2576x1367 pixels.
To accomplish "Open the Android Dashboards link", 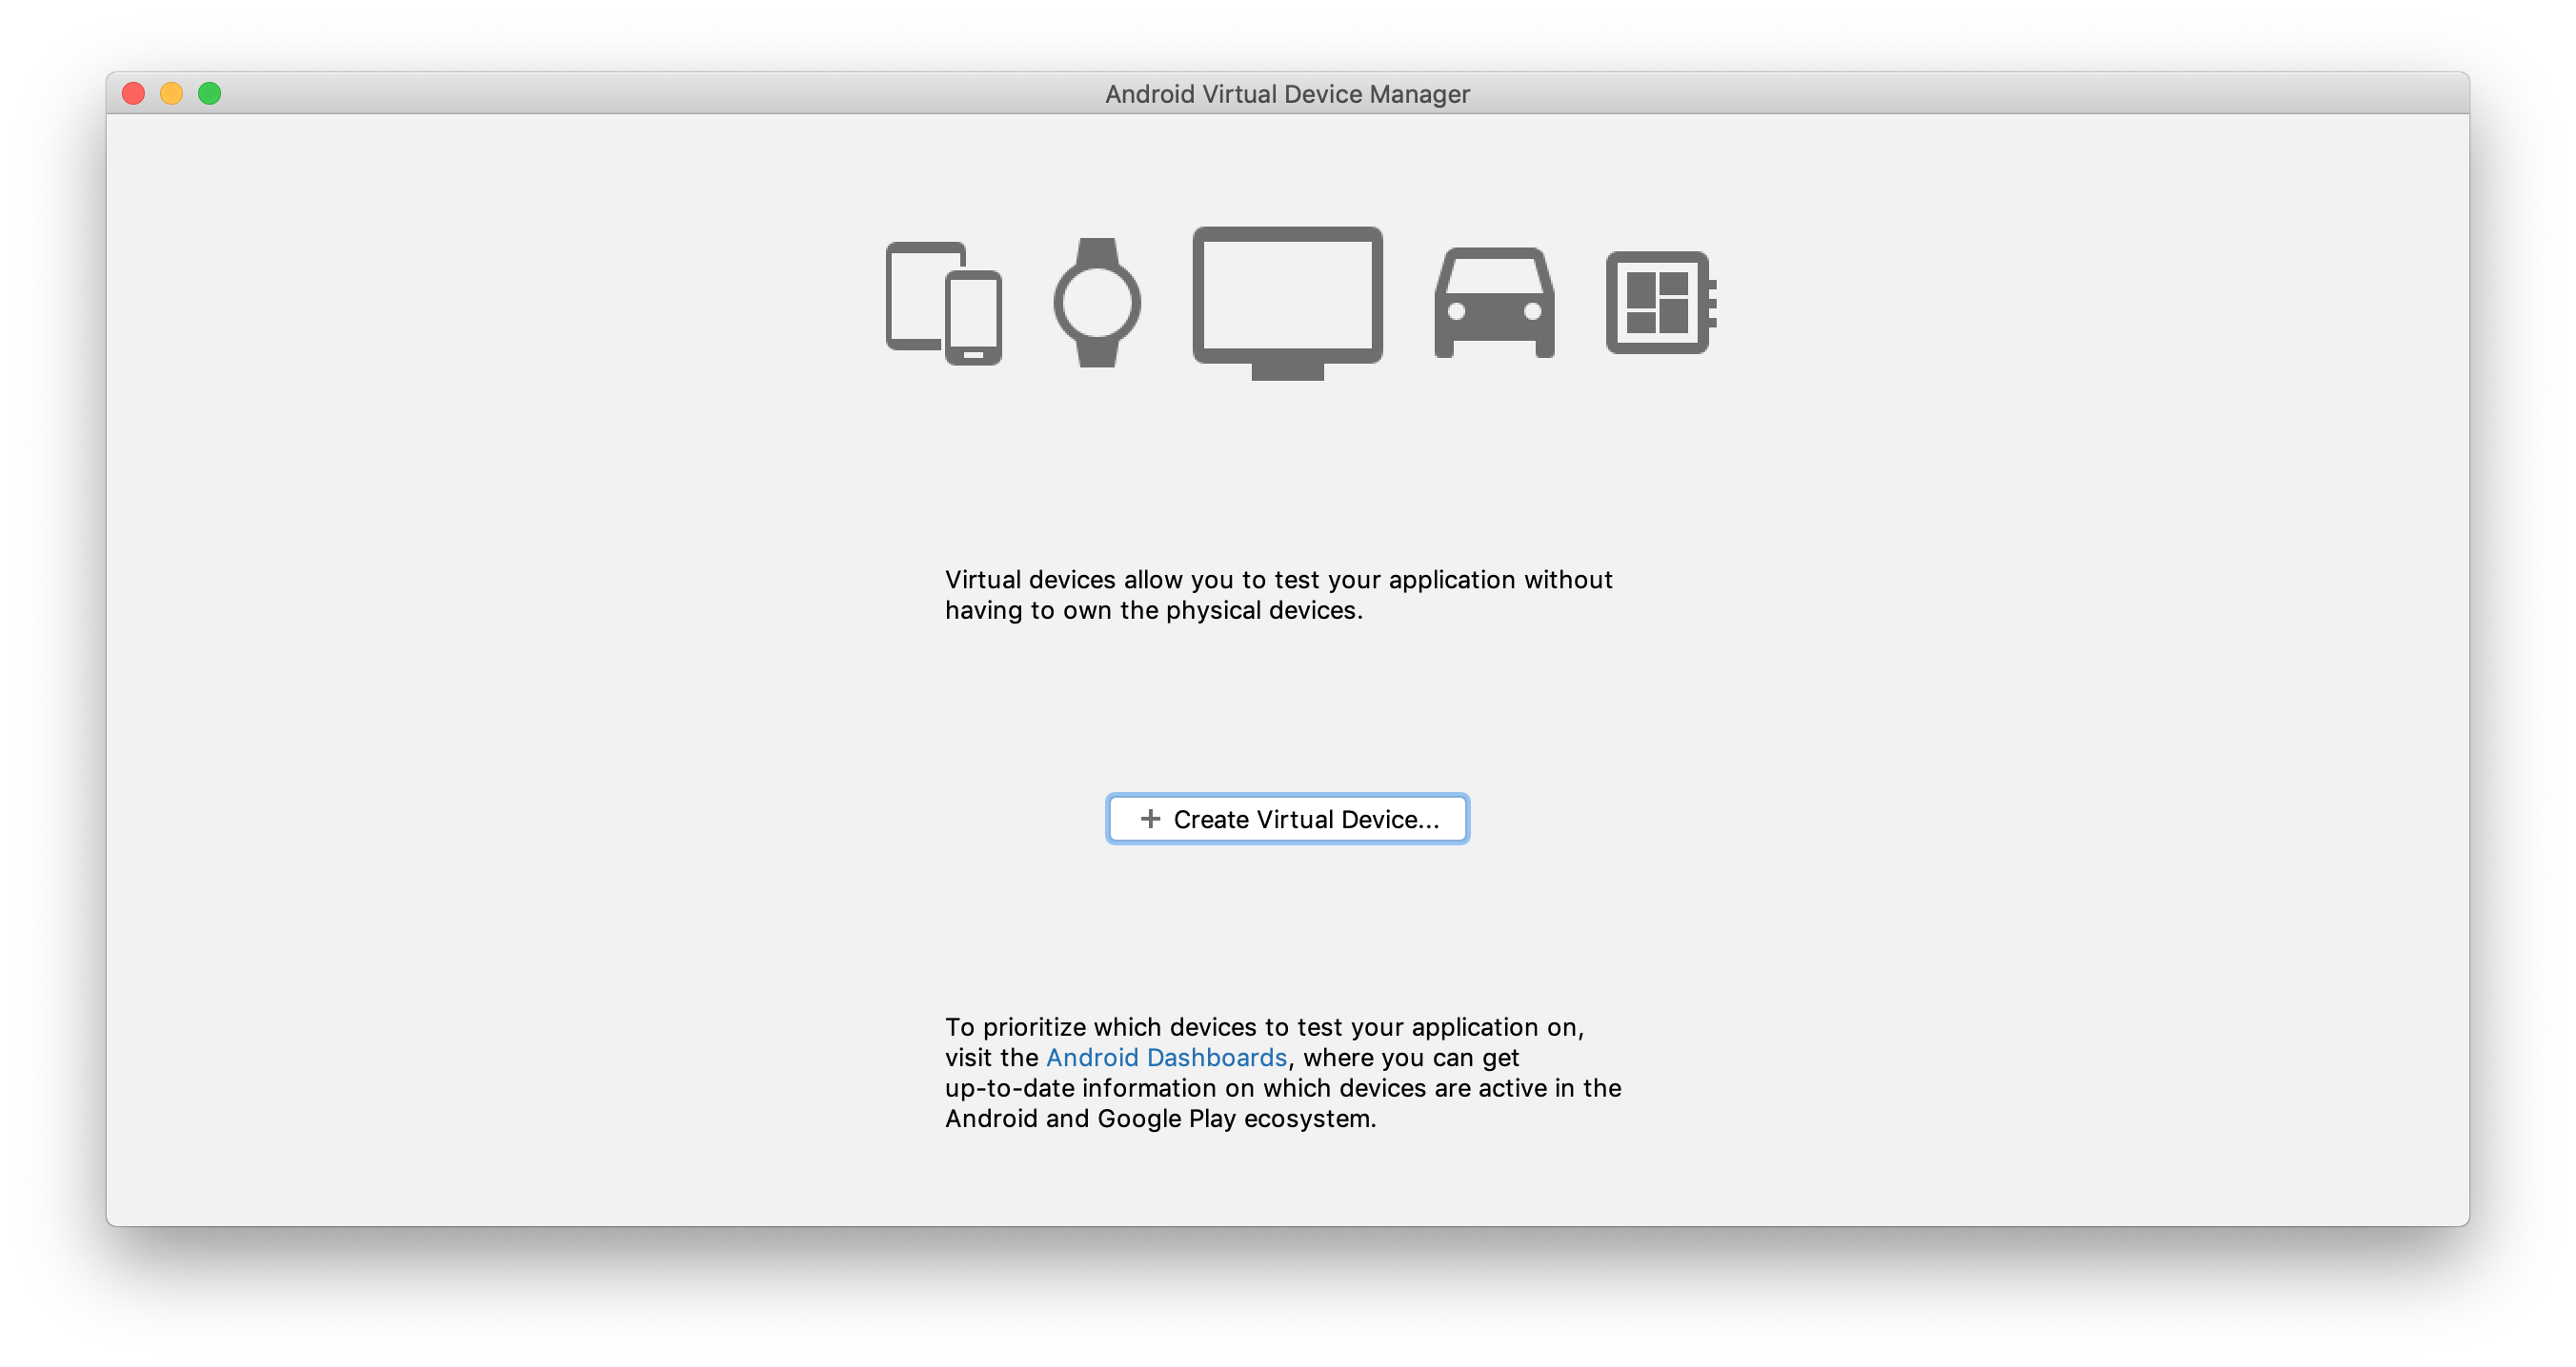I will pos(1167,1058).
